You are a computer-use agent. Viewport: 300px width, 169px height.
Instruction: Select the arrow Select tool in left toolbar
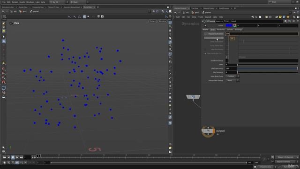pos(4,37)
